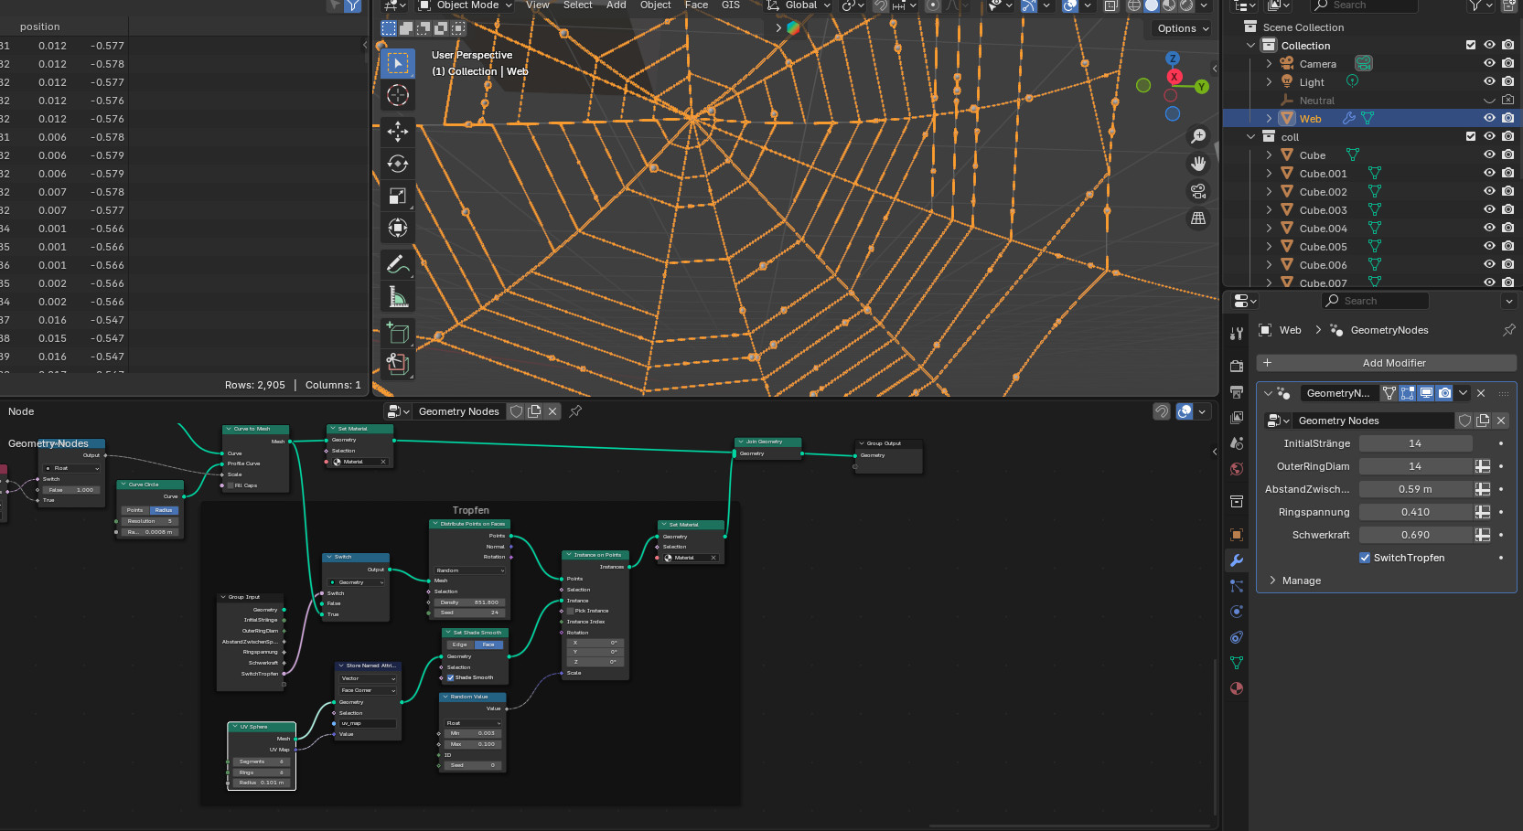Viewport: 1523px width, 831px height.
Task: Click the viewport zoom magnifier icon
Action: tap(1198, 136)
